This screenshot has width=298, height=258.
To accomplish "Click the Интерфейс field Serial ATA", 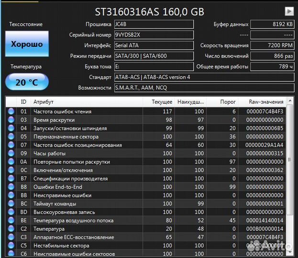I will point(154,45).
